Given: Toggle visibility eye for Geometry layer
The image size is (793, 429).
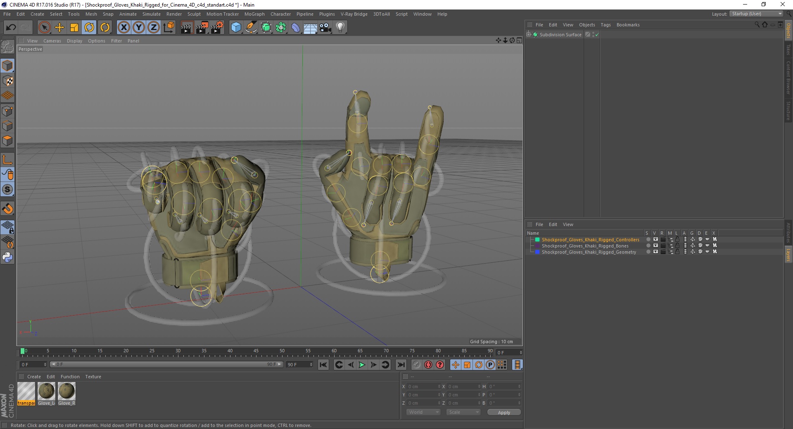Looking at the screenshot, I should point(655,252).
